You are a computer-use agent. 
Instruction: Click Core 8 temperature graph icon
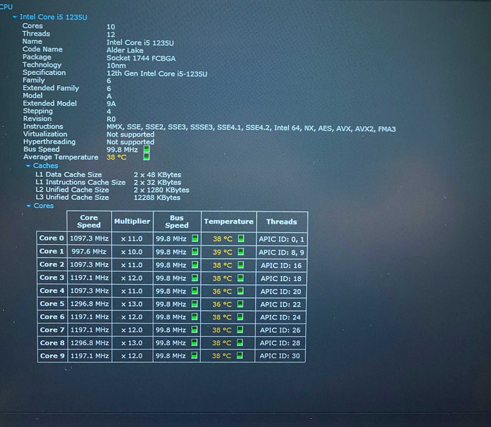click(x=240, y=342)
